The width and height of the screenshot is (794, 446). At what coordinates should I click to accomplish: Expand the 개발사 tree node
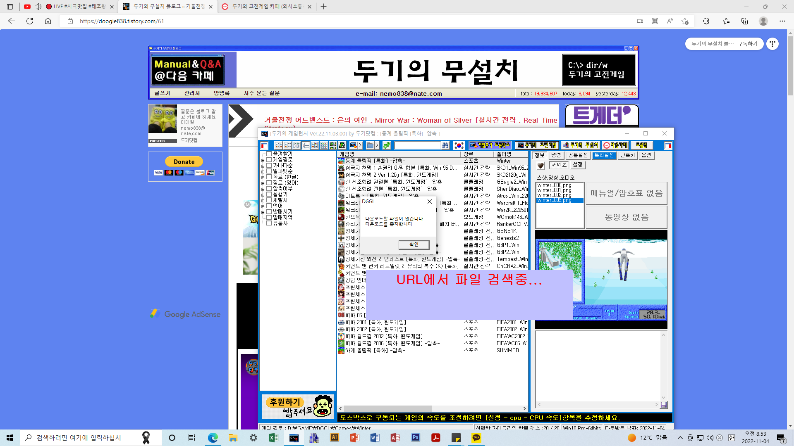click(263, 200)
